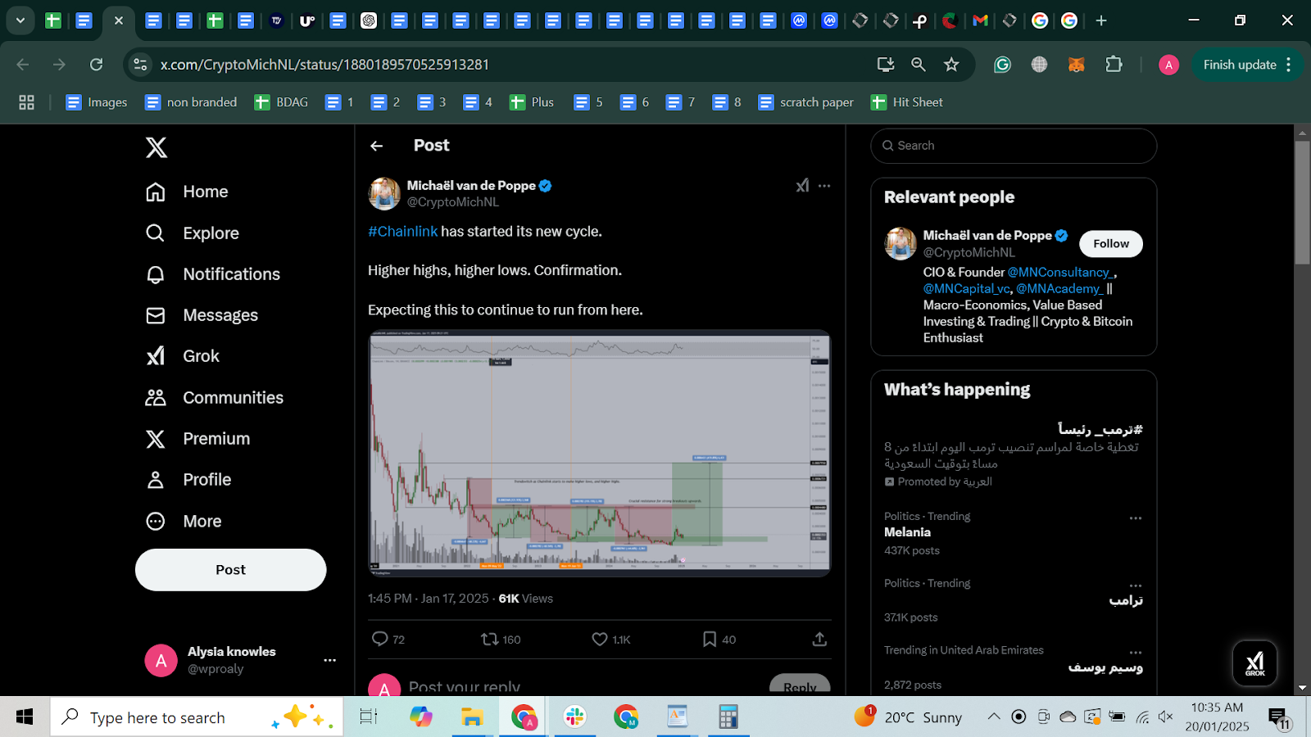Open a new browser tab
This screenshot has height=737, width=1311.
1101,20
